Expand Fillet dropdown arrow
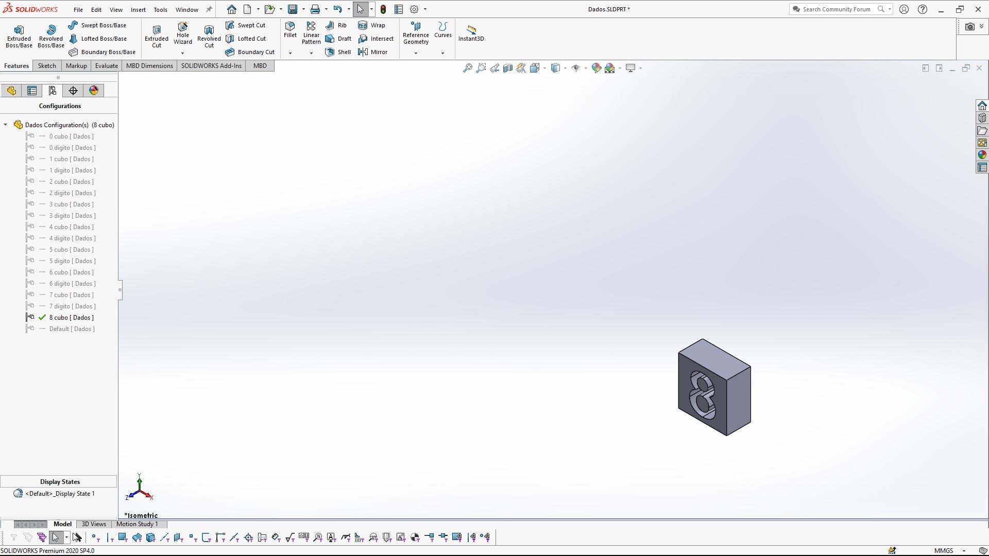The height and width of the screenshot is (556, 989). (x=290, y=53)
